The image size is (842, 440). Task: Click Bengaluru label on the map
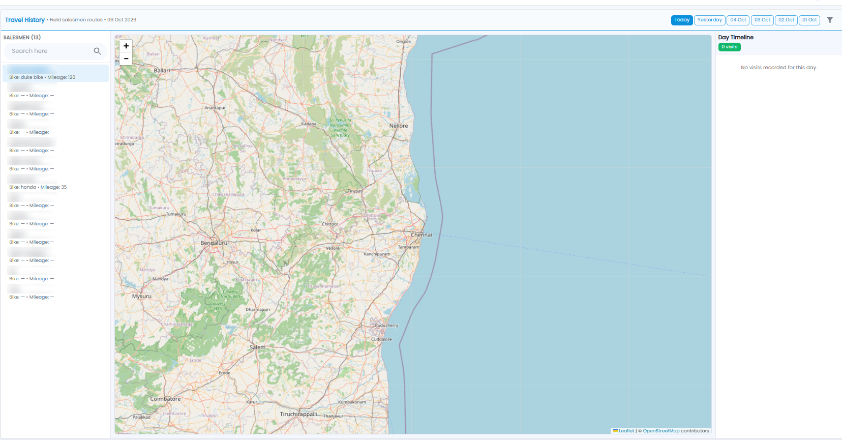pos(214,243)
